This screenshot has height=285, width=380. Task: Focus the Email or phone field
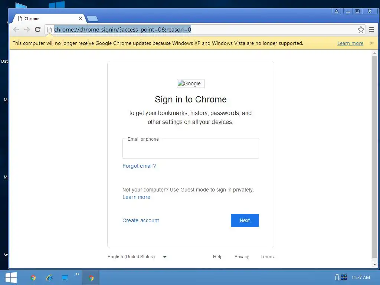pos(190,148)
